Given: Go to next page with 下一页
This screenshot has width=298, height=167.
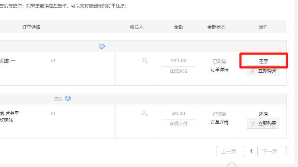Looking at the screenshot, I should tap(272, 151).
